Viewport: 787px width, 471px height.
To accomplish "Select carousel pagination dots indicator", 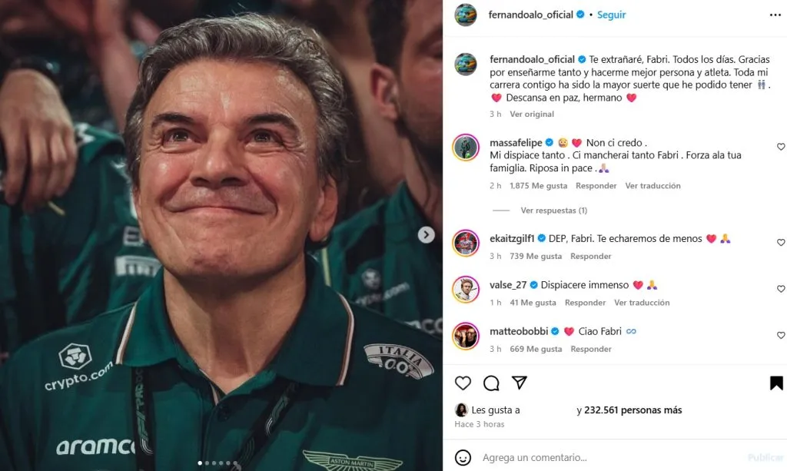I will click(x=221, y=463).
